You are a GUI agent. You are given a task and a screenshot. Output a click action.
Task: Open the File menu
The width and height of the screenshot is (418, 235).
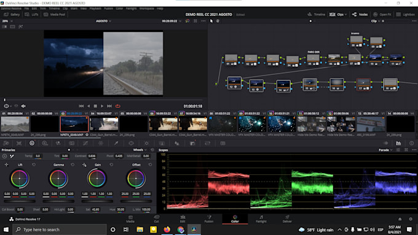tap(26, 9)
